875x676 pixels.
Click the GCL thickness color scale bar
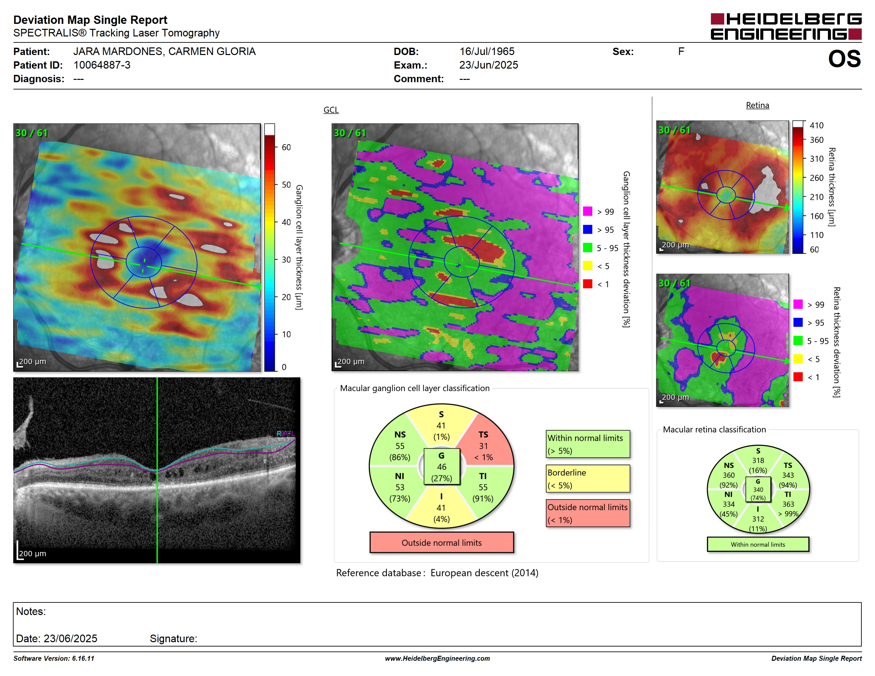click(x=270, y=248)
